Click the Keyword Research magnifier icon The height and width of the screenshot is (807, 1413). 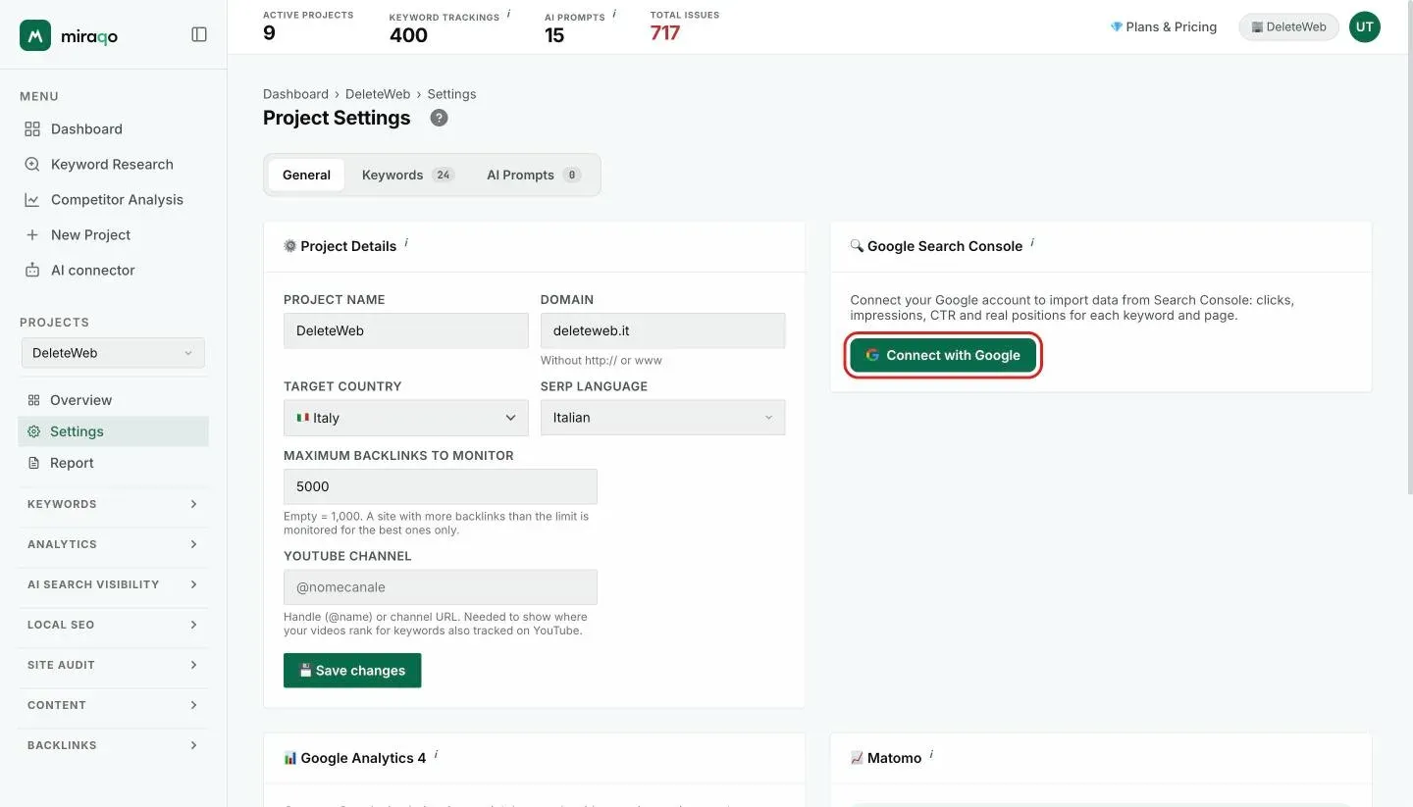point(32,164)
